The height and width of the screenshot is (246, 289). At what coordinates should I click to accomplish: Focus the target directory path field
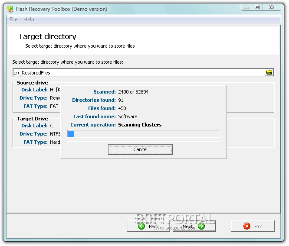tap(138, 72)
